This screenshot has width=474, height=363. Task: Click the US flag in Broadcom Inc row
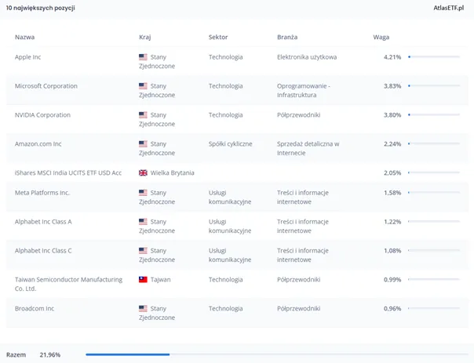143,309
